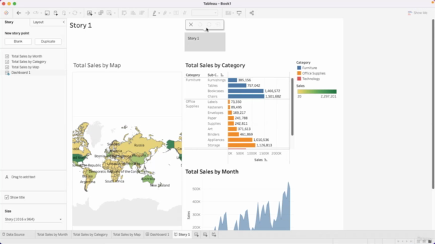Image resolution: width=435 pixels, height=244 pixels.
Task: Click the Highlight pen toolbar icon
Action: click(154, 13)
